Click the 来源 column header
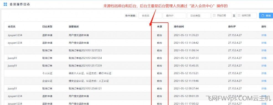The height and width of the screenshot is (105, 273). tap(159, 26)
